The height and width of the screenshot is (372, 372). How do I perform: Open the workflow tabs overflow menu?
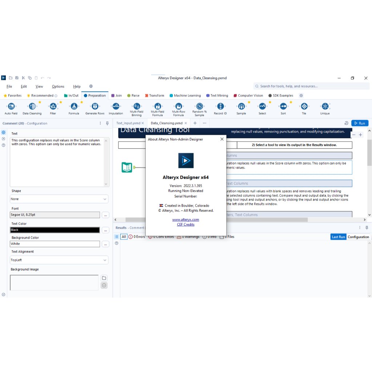coord(205,123)
